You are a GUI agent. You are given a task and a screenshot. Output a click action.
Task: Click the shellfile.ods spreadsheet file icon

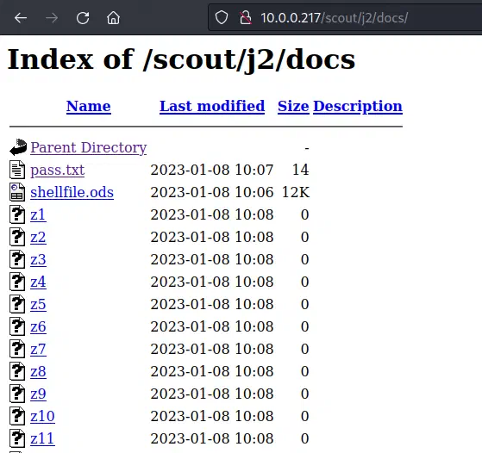[17, 192]
